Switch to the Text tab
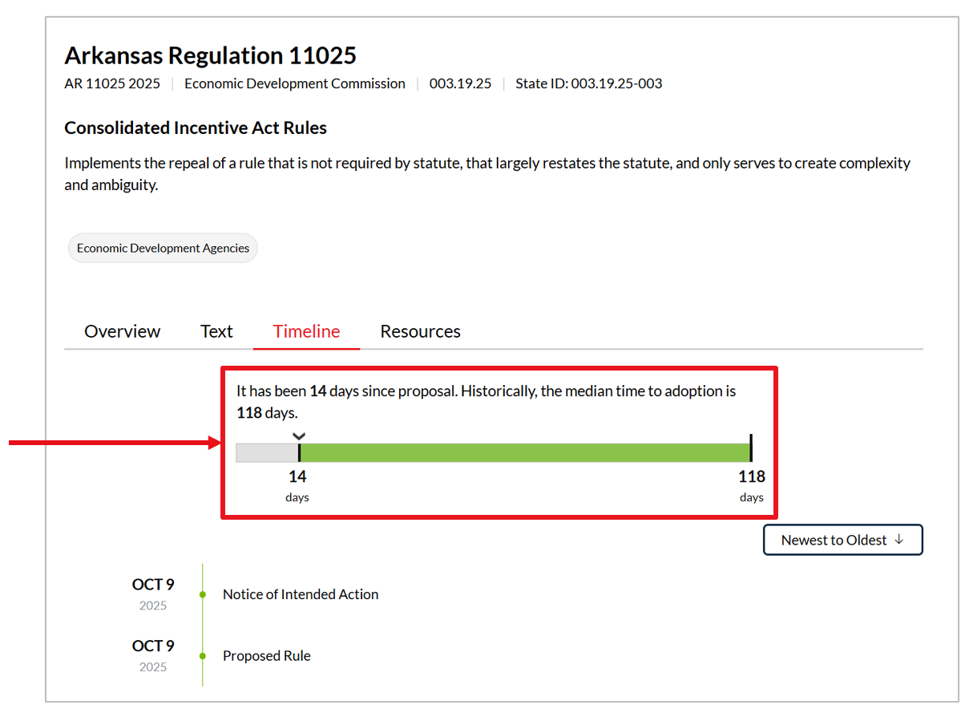 pyautogui.click(x=216, y=331)
